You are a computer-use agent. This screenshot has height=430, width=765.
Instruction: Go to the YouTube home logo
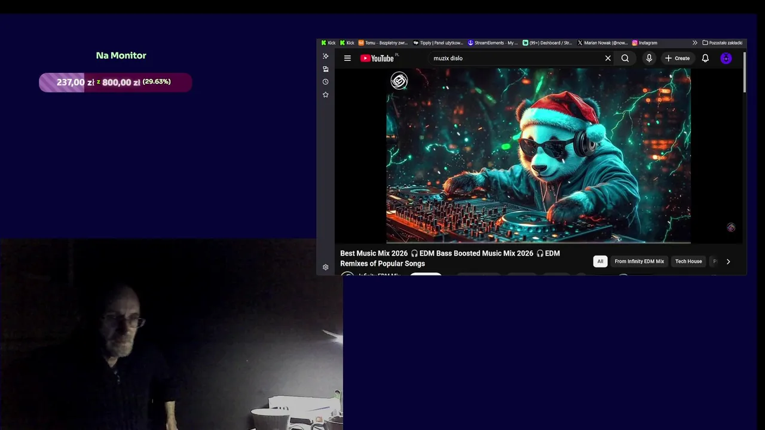(377, 58)
